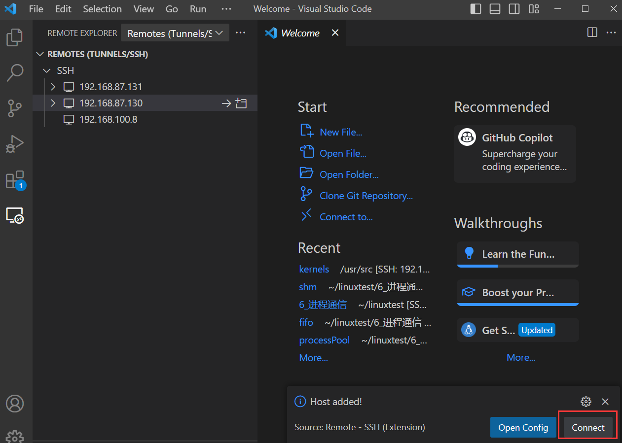This screenshot has height=443, width=622.
Task: Toggle bottom panel layout icon
Action: coord(495,9)
